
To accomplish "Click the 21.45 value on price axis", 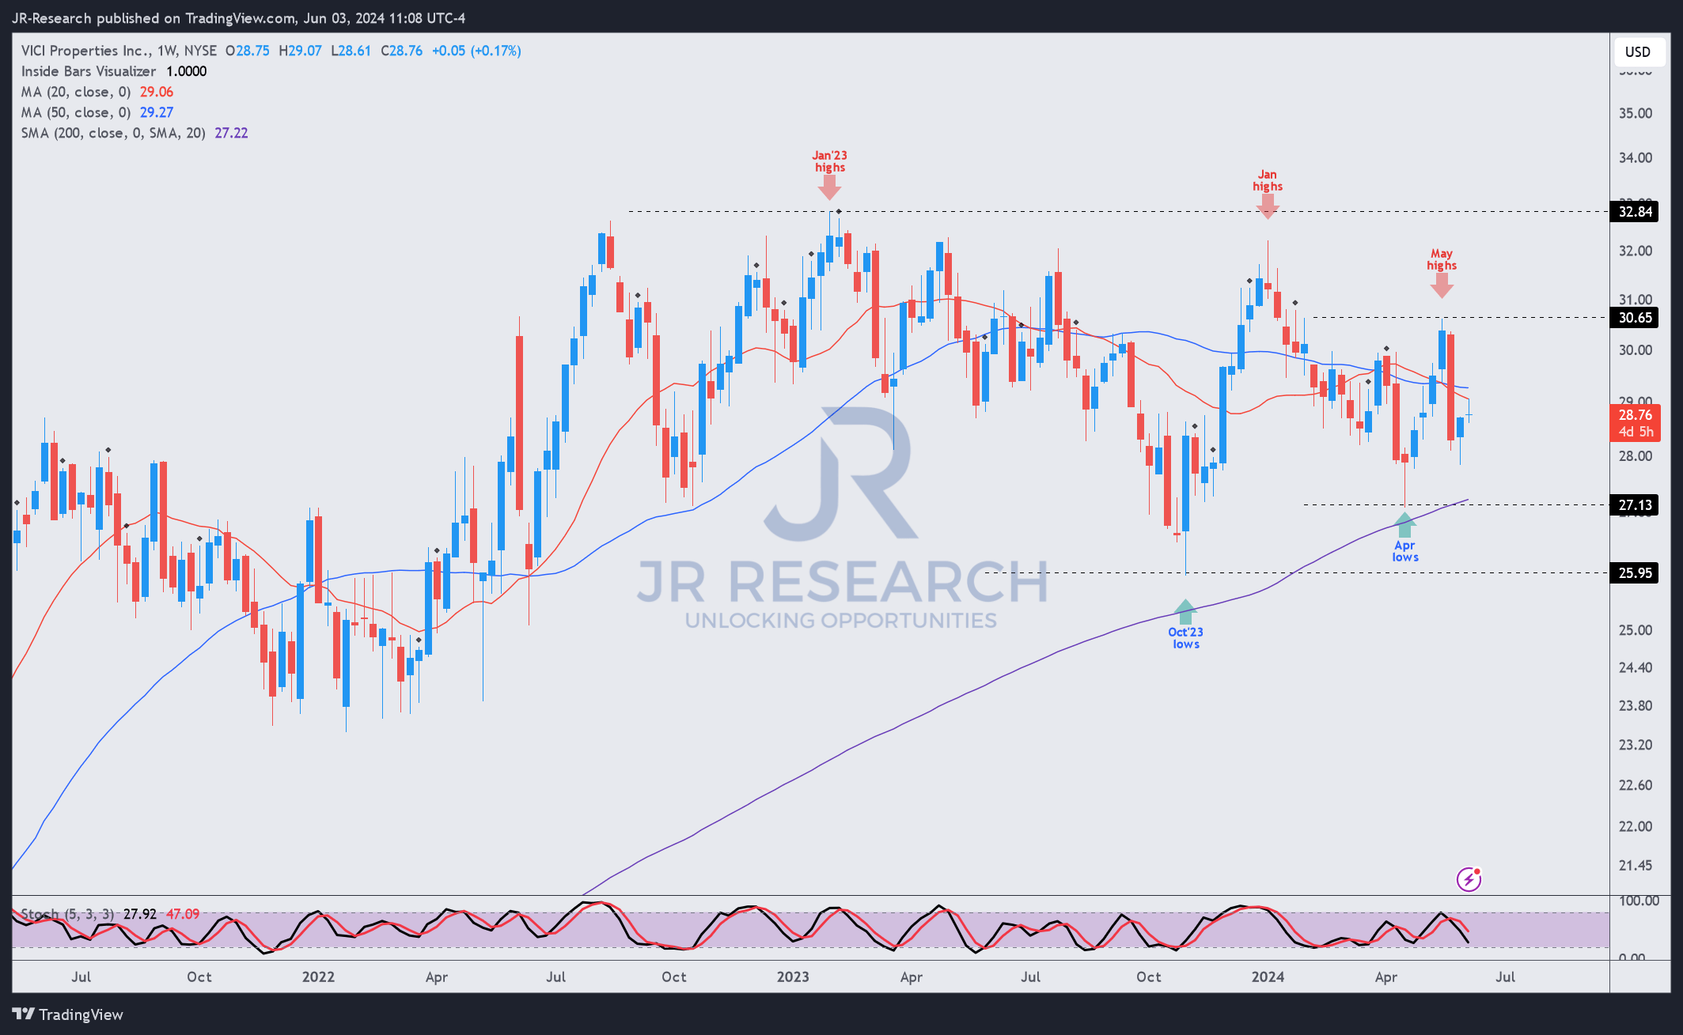I will point(1636,865).
